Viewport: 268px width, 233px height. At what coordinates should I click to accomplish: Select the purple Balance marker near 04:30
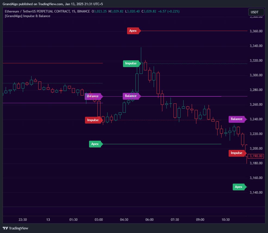pyautogui.click(x=131, y=96)
